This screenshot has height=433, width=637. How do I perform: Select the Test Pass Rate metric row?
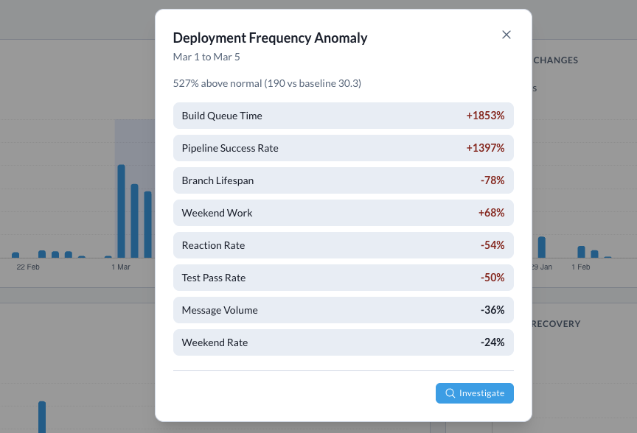click(x=343, y=278)
